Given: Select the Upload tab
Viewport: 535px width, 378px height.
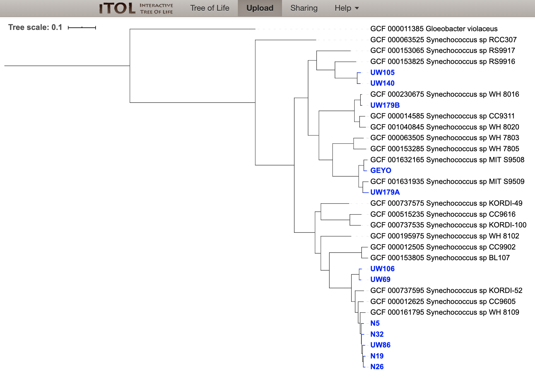Looking at the screenshot, I should pyautogui.click(x=260, y=8).
